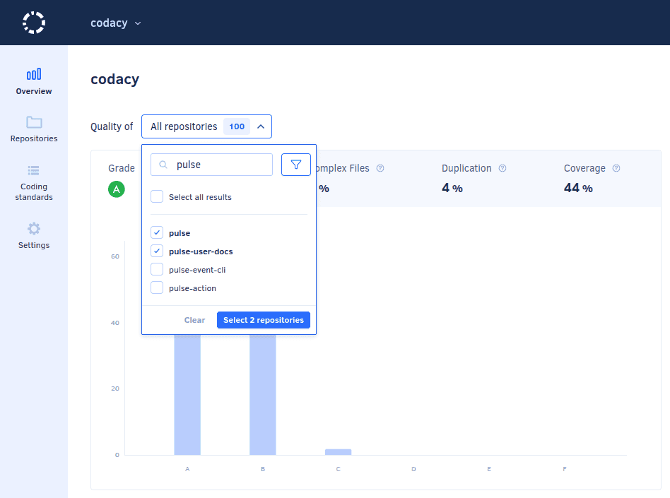Expand the chevron next to codacy title
670x498 pixels.
(137, 23)
